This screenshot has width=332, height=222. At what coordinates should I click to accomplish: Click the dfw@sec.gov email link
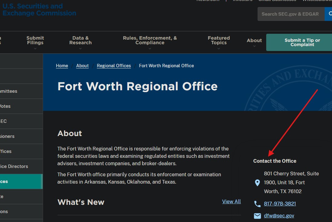coord(279,216)
